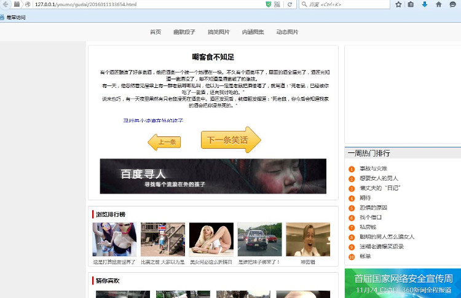Reload the page with the refresh icon

(x=290, y=4)
